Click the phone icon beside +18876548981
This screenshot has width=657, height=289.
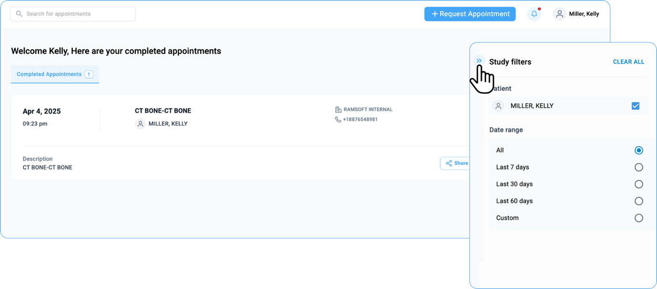(x=338, y=120)
